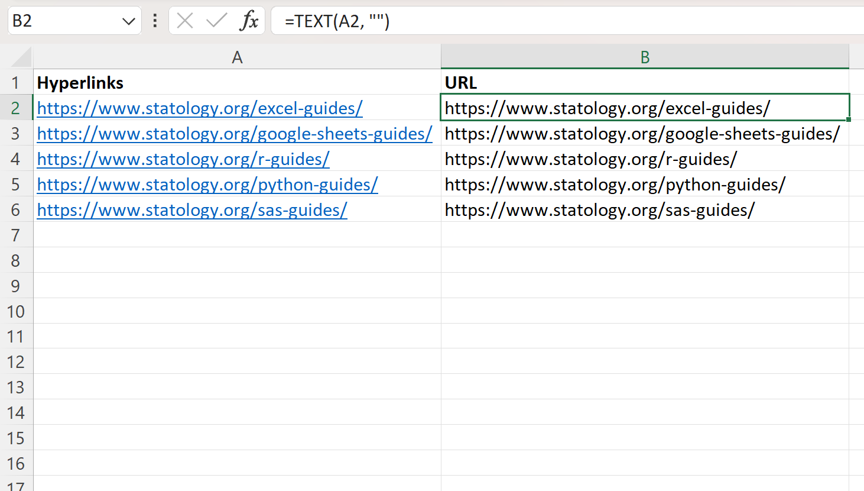
Task: Open the excel-guides hyperlink in A2
Action: click(199, 108)
